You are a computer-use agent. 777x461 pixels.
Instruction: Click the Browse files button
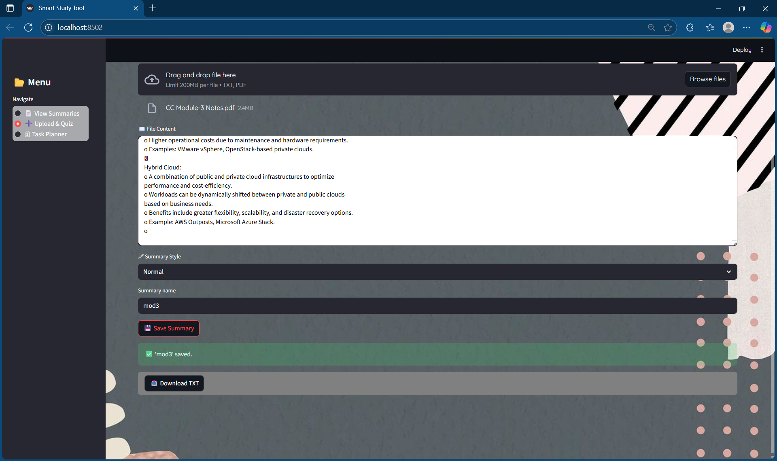coord(707,79)
